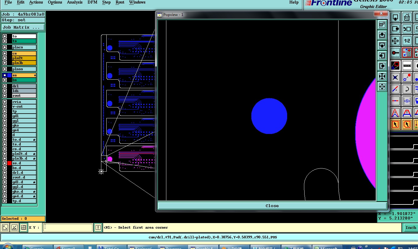The width and height of the screenshot is (418, 249).
Task: Click the diagonal arrow coordinate mode icon
Action: click(5, 227)
